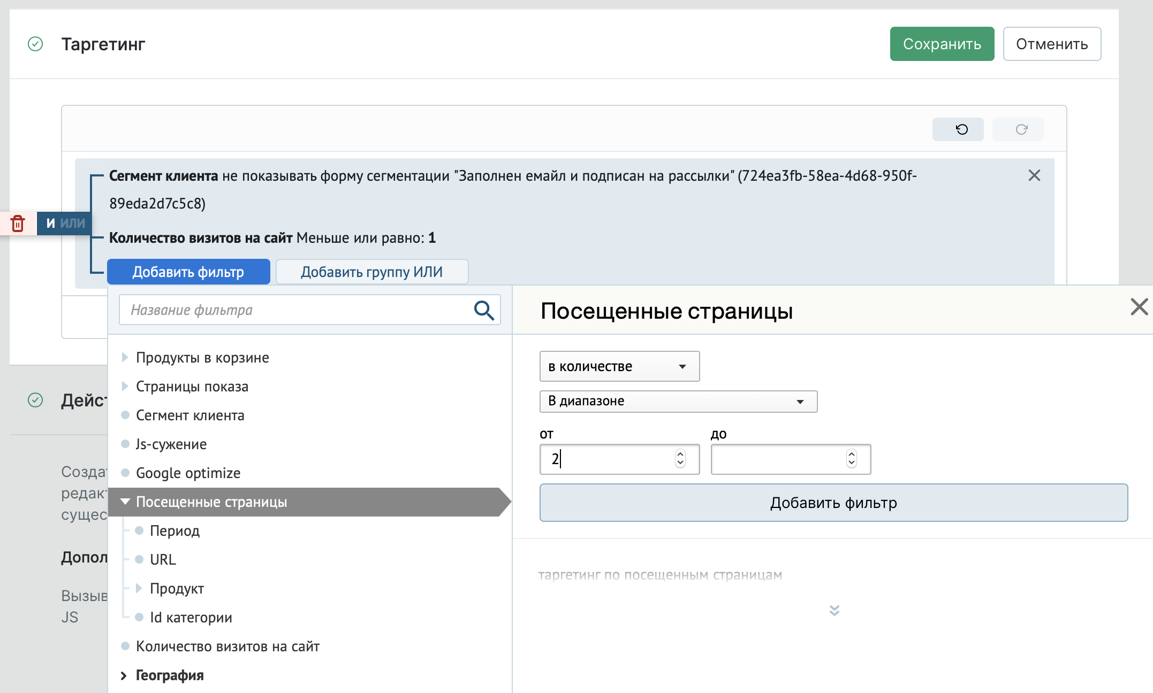This screenshot has width=1153, height=693.
Task: Select Период sub-item
Action: pyautogui.click(x=175, y=530)
